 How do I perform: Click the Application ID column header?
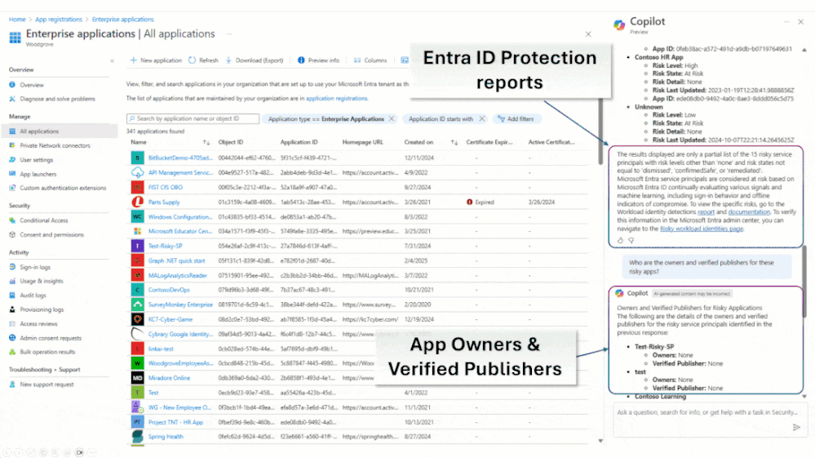coord(299,142)
